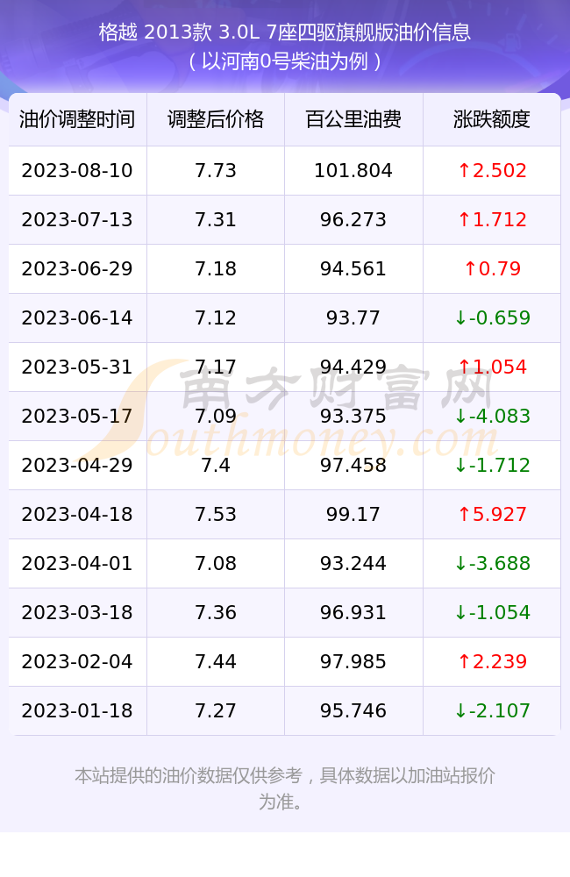
Task: Click the 99.17 fuel cost value
Action: (353, 514)
